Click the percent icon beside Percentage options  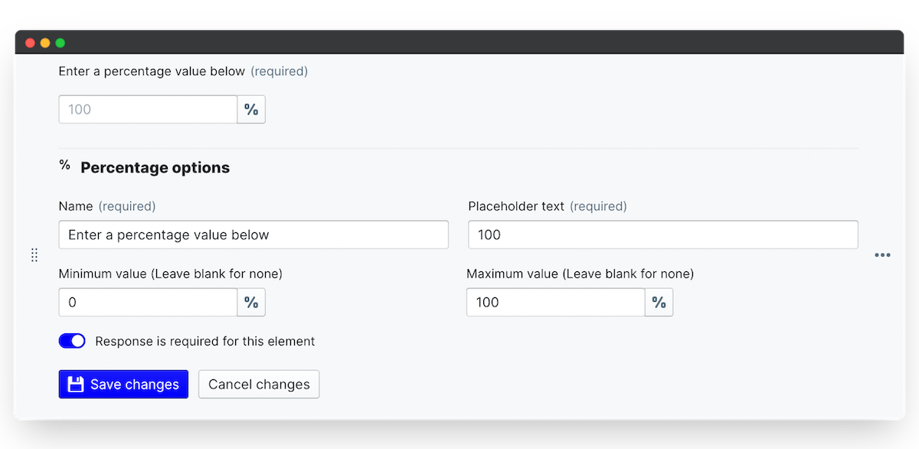(x=64, y=166)
